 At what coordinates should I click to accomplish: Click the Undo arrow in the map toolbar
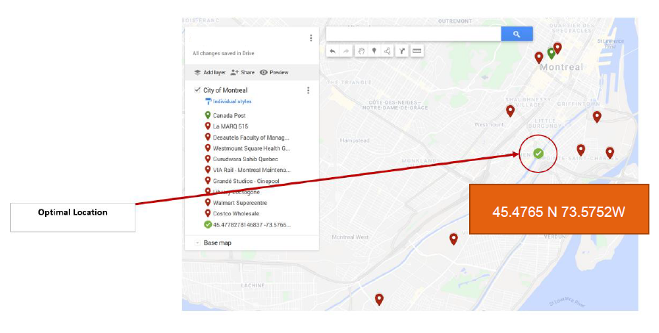332,51
